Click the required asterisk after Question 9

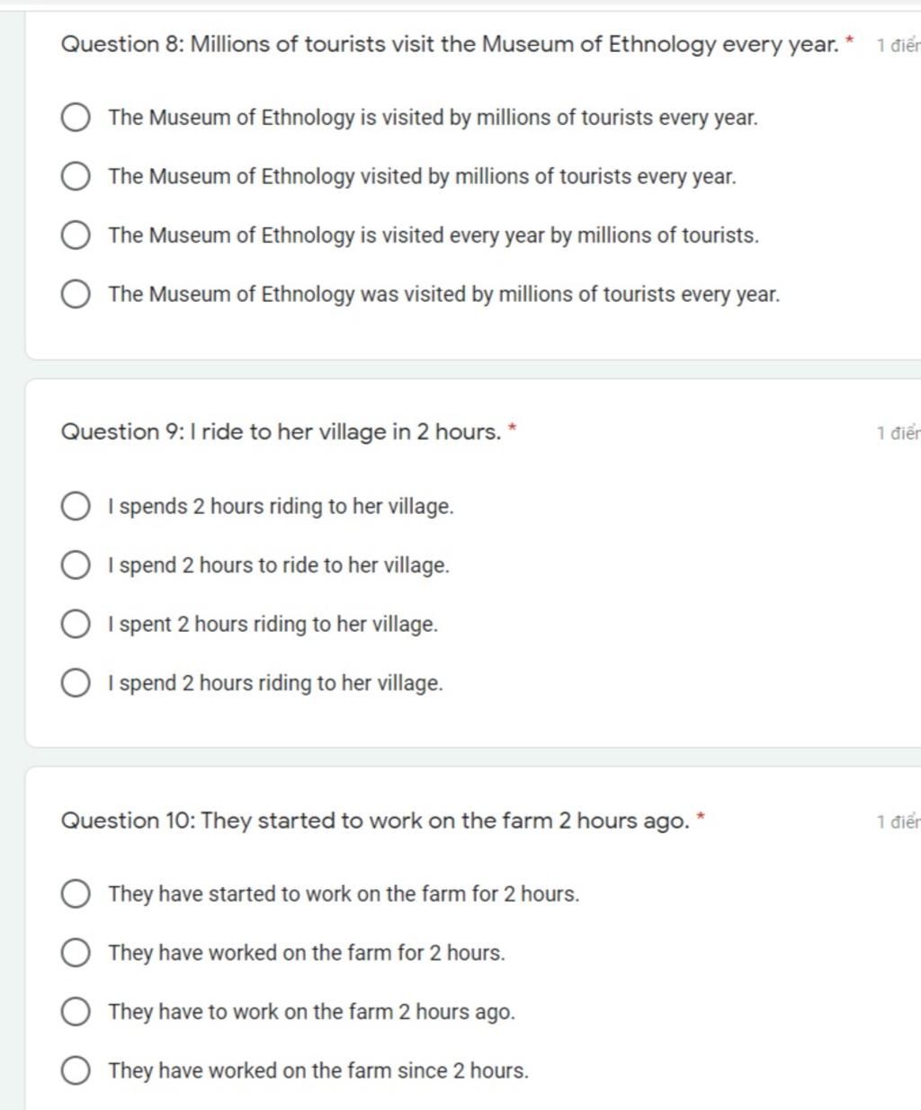513,429
